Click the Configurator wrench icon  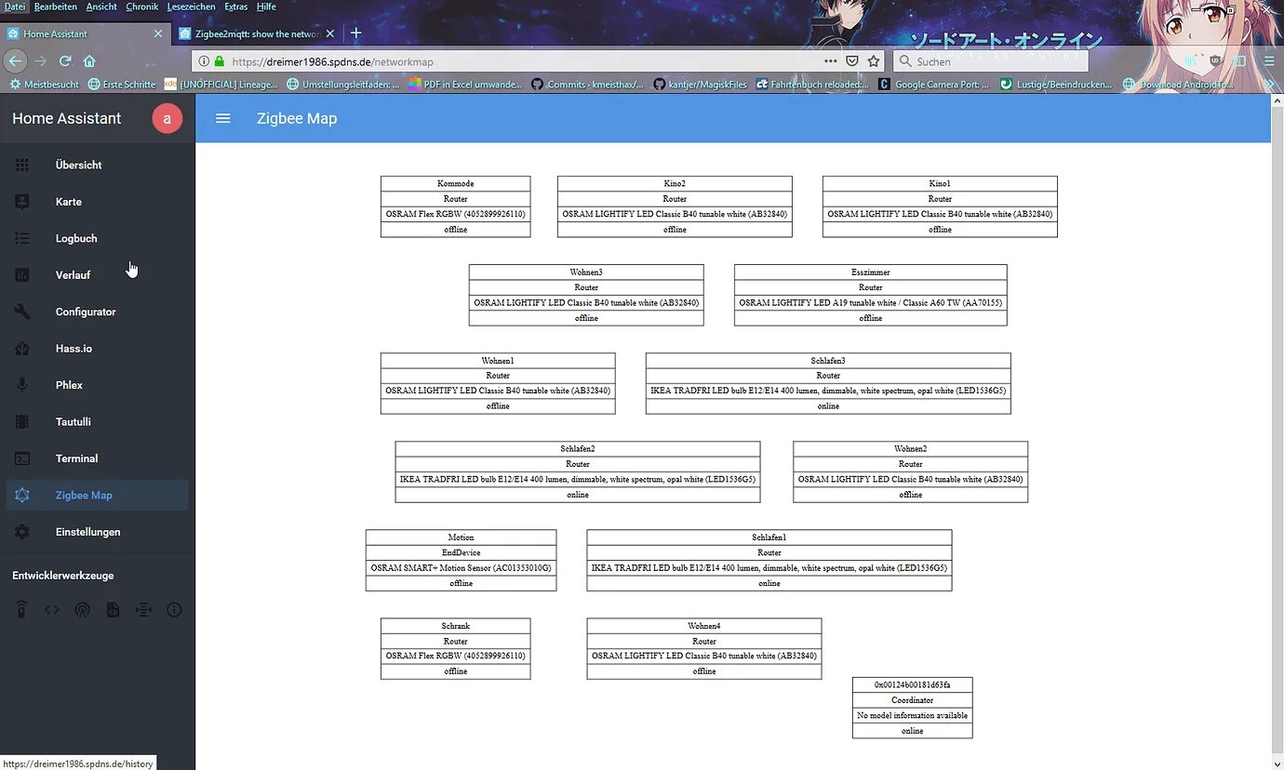tap(22, 312)
